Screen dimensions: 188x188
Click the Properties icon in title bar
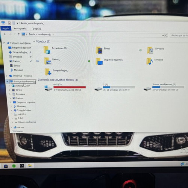(x=9, y=23)
